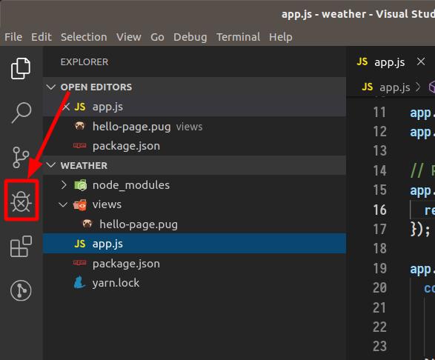The image size is (435, 360).
Task: Open the Terminal menu
Action: coord(239,37)
